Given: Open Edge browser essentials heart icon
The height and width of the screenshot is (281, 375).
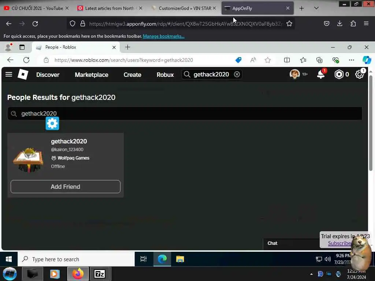Looking at the screenshot, I should pyautogui.click(x=335, y=60).
